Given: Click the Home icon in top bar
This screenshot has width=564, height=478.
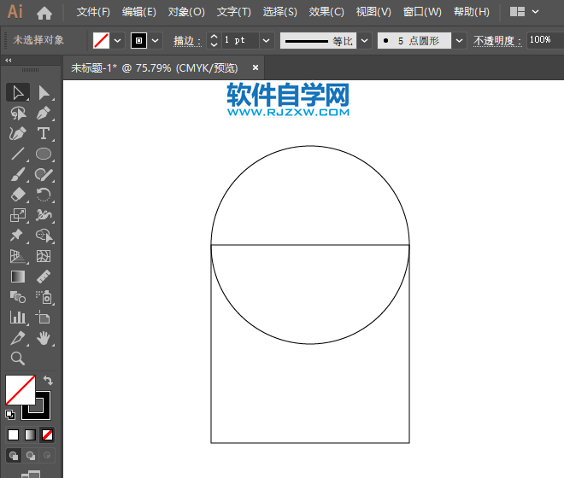Looking at the screenshot, I should tap(44, 13).
